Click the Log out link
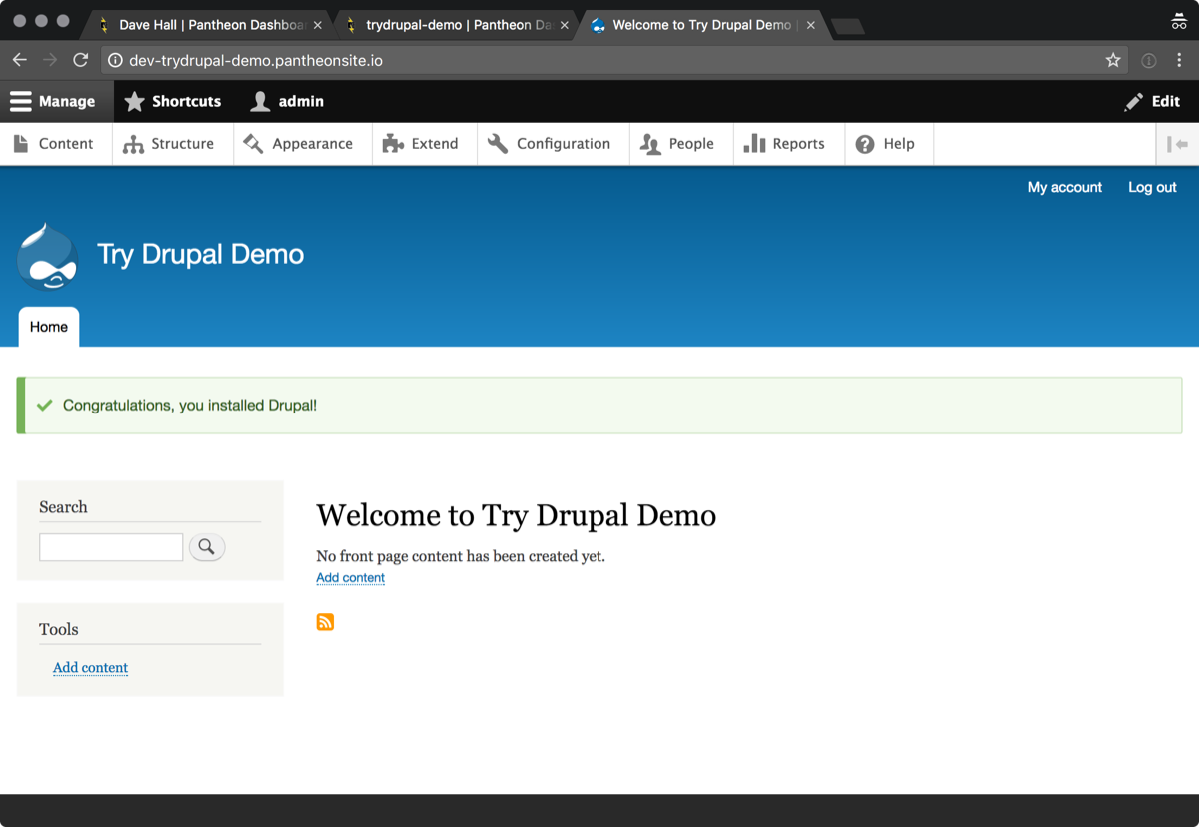The width and height of the screenshot is (1199, 827). coord(1152,187)
